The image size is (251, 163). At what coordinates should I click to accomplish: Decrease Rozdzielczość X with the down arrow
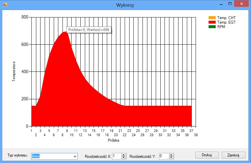pyautogui.click(x=123, y=158)
